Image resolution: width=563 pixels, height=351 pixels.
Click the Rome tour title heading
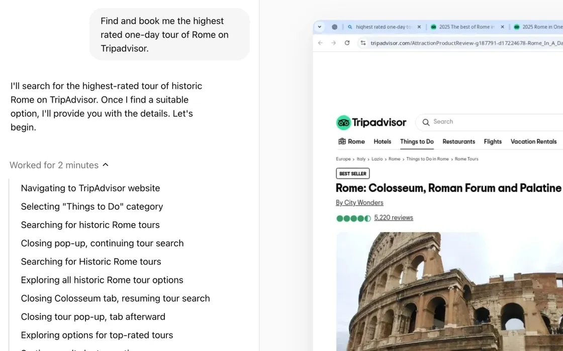[449, 188]
